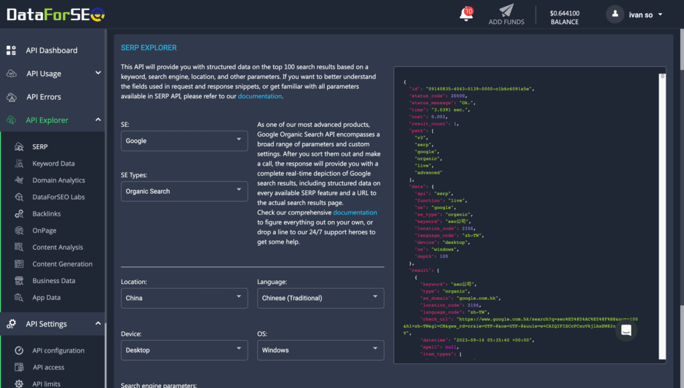Click the API Explorer icon
Screen dimensions: 684x388
(x=12, y=120)
